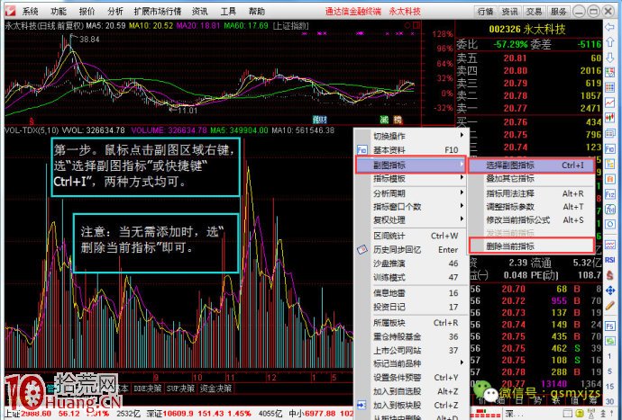Screen dimensions: 622x420
Task: Click the 交易 button at top right
Action: [534, 12]
